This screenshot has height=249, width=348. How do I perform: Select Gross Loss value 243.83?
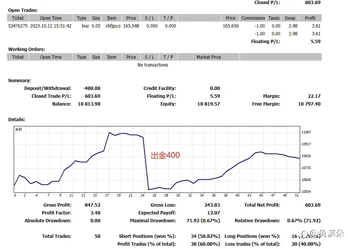[212, 205]
